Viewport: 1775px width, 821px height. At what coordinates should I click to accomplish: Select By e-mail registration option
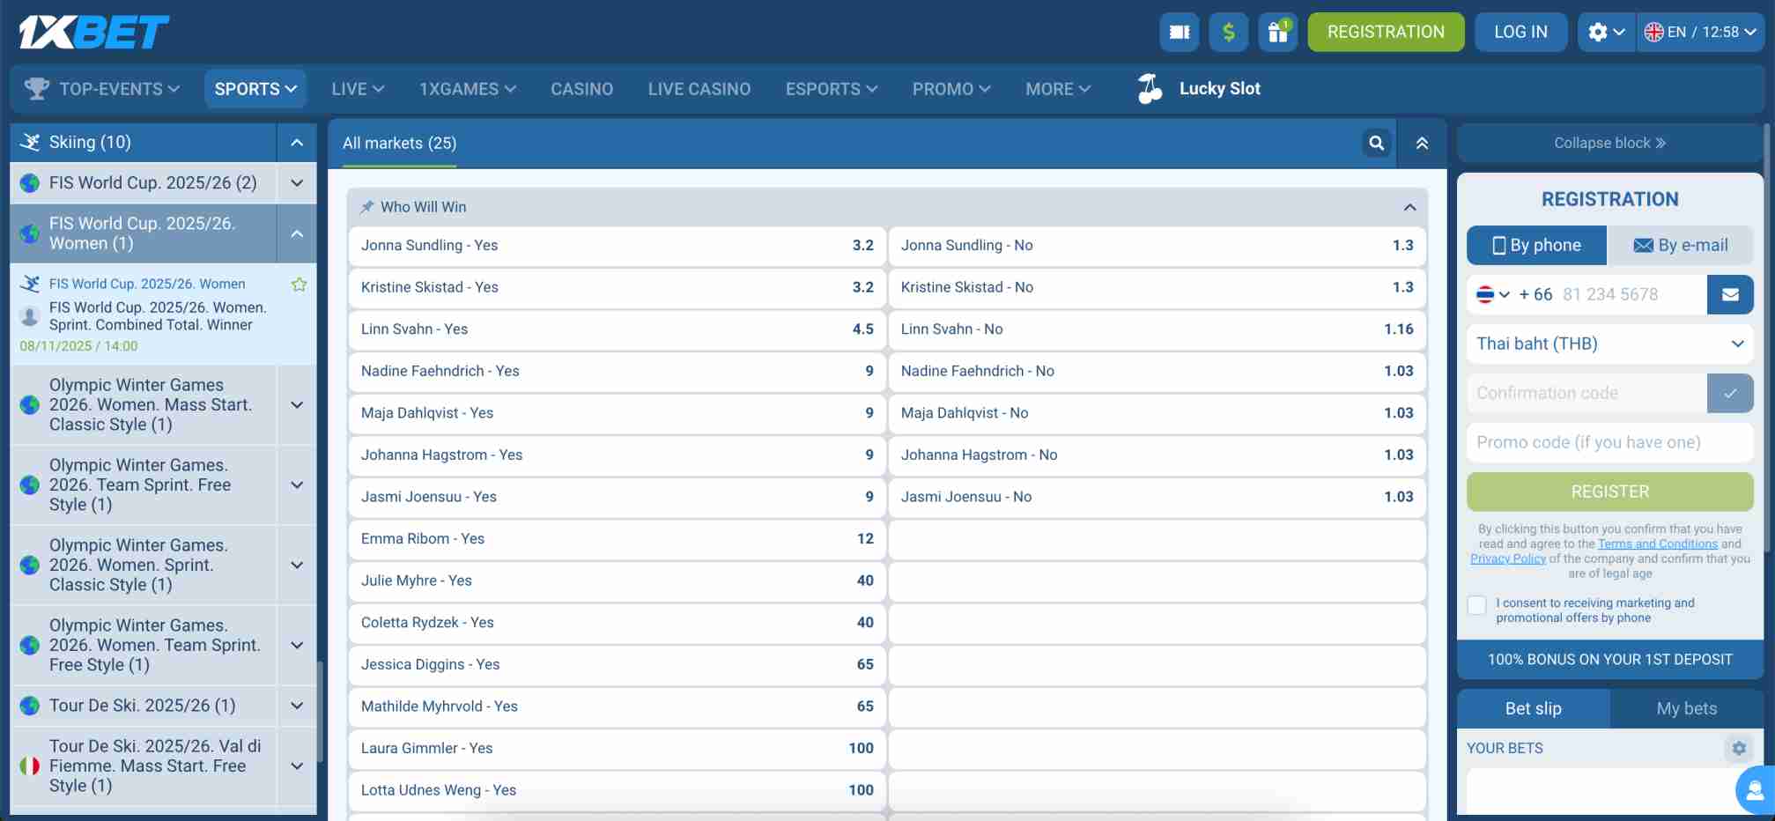(1681, 245)
